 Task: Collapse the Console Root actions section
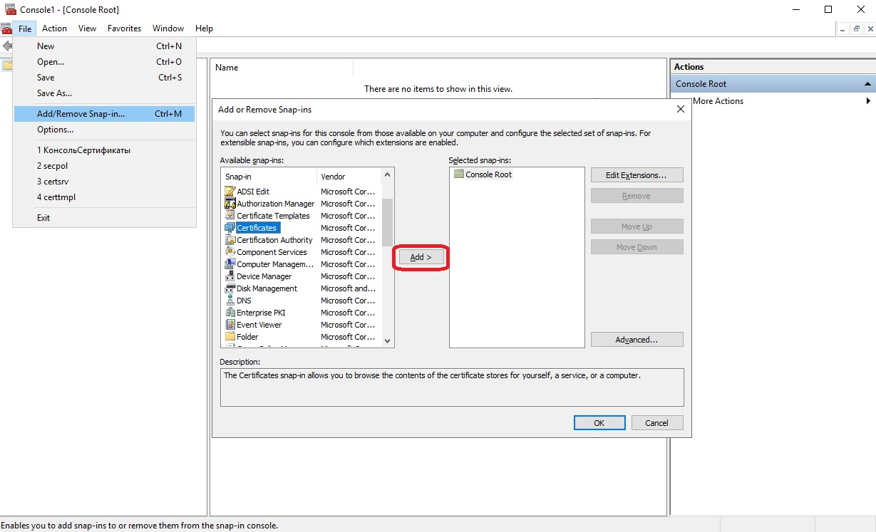coord(867,84)
